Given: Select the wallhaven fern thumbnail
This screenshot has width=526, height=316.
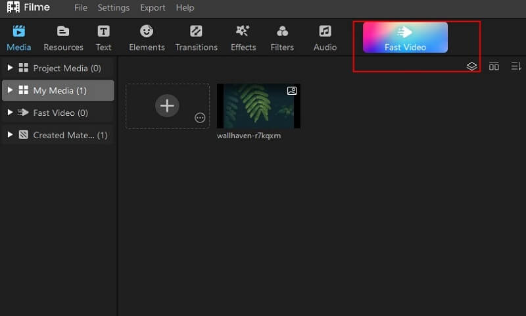Looking at the screenshot, I should 258,106.
